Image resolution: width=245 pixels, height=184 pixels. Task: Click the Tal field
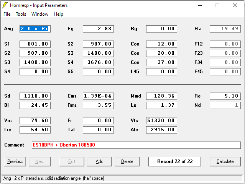tap(98, 130)
